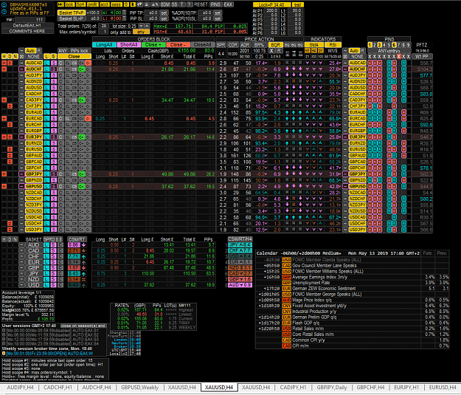Click the green 'Close +' button

pos(153,45)
